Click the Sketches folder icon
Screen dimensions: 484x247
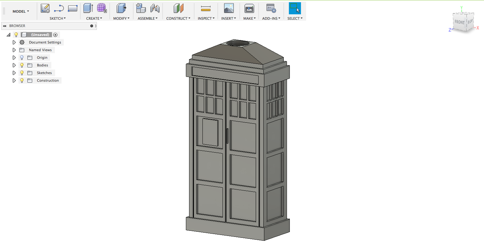(x=30, y=73)
